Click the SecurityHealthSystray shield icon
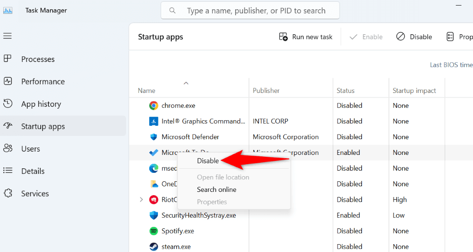The image size is (473, 252). coord(154,215)
